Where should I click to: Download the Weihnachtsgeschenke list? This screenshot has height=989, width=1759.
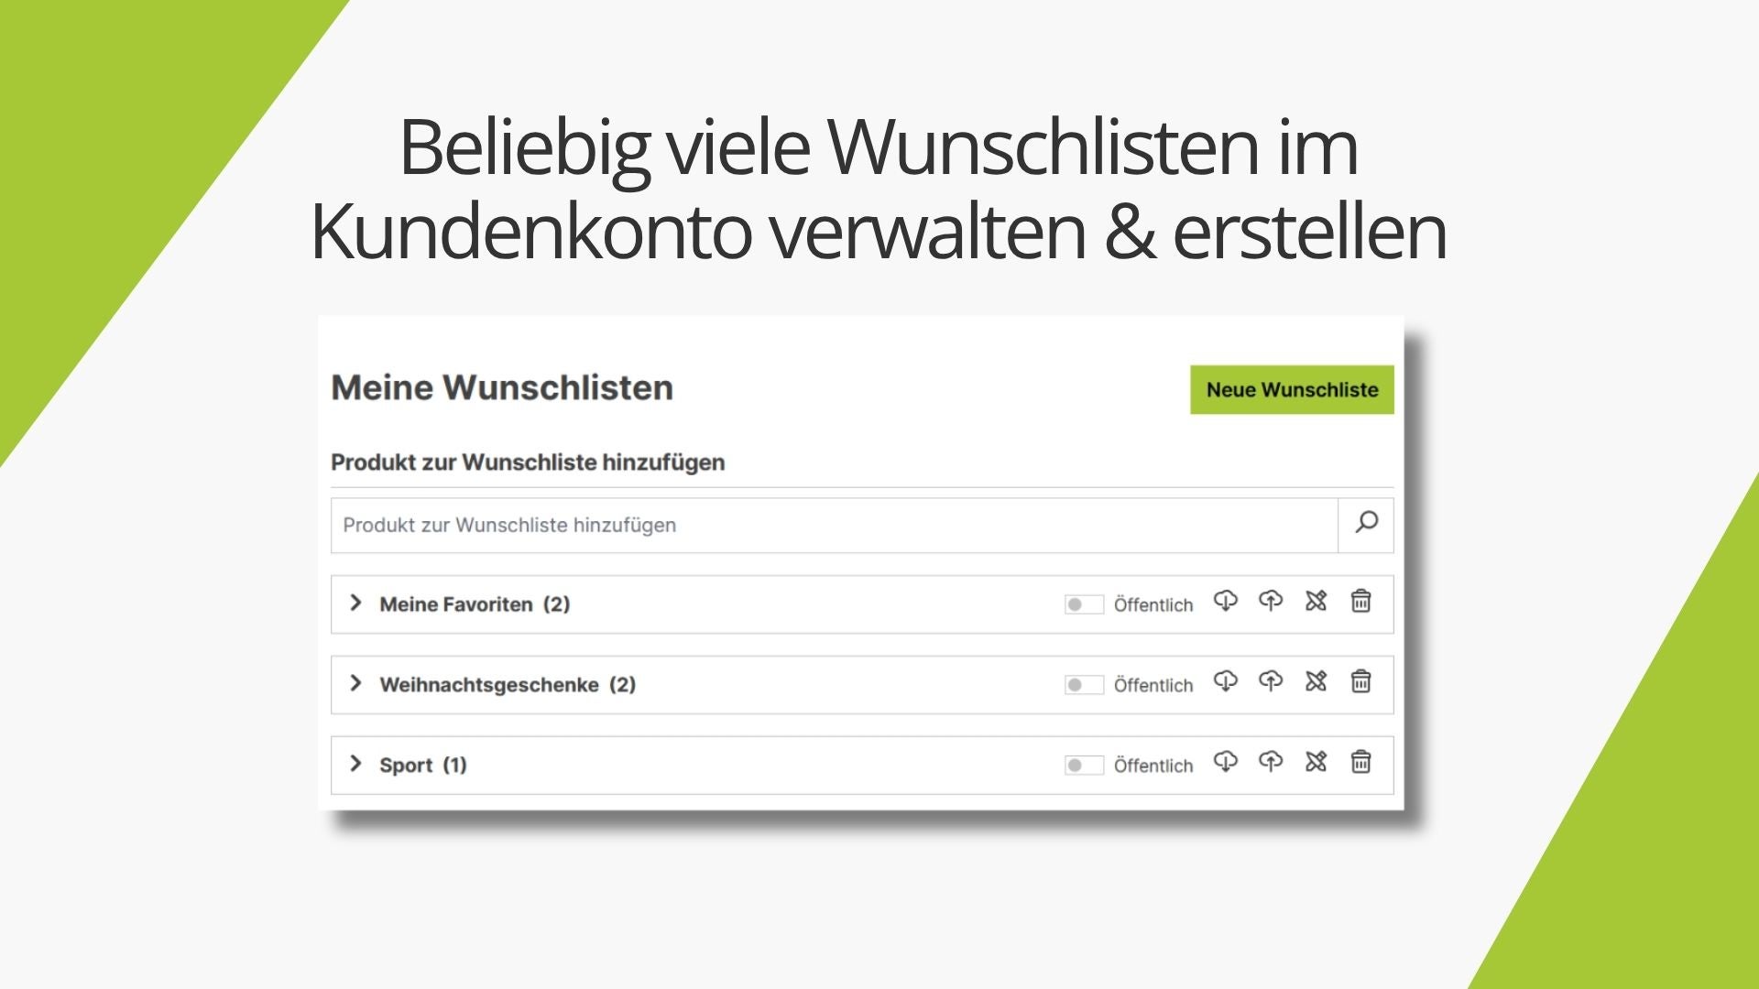(1226, 681)
